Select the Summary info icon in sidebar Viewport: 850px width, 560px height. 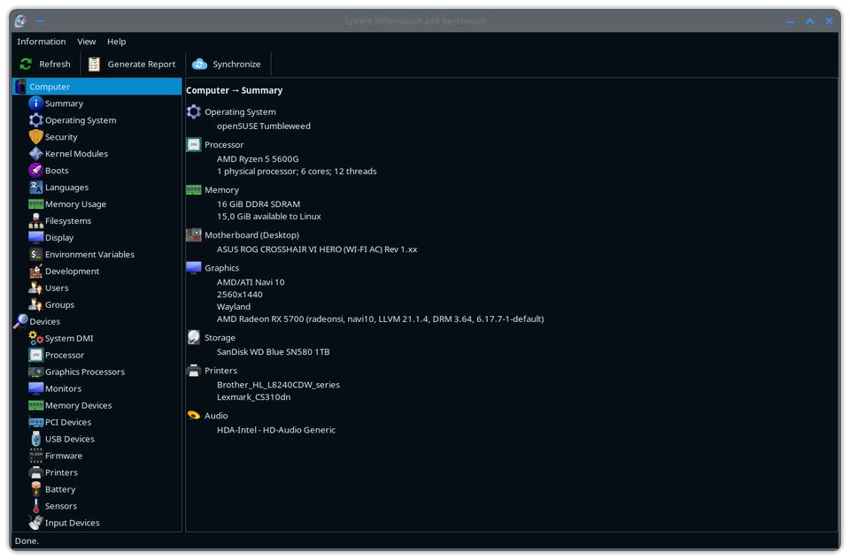35,103
